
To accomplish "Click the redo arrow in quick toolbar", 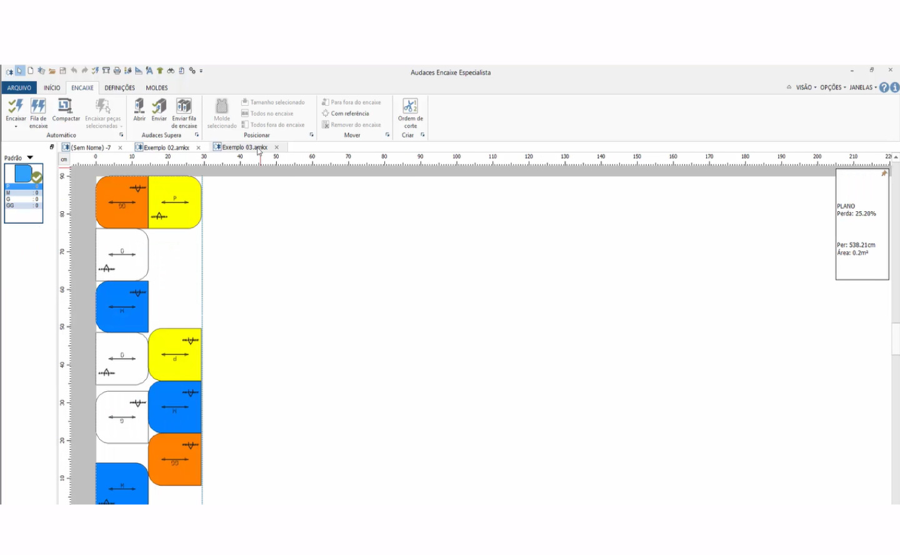I will 84,71.
